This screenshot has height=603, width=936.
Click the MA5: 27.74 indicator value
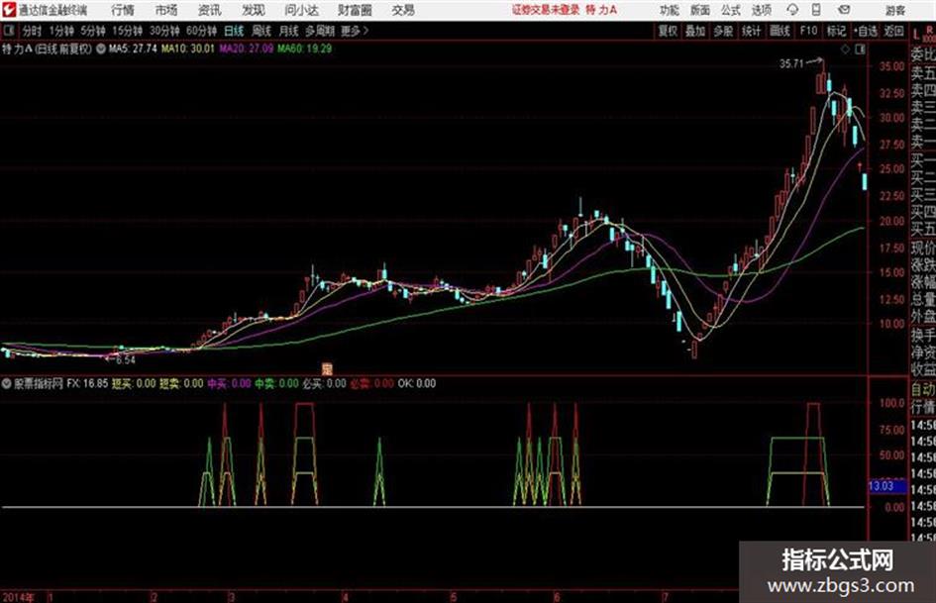(x=133, y=49)
